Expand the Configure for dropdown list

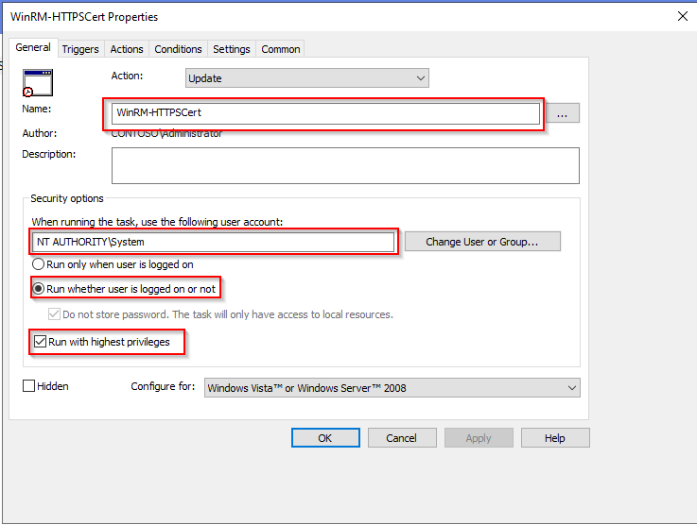(x=392, y=387)
